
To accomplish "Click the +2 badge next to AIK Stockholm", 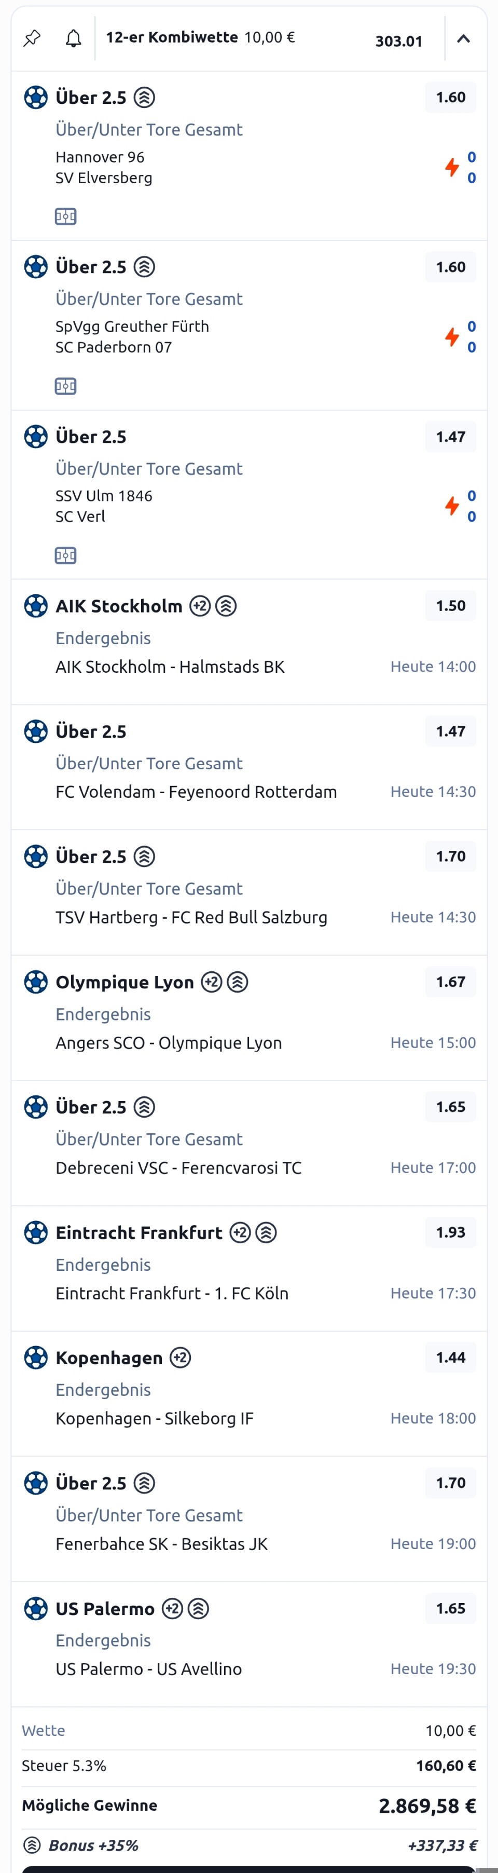I will [200, 606].
